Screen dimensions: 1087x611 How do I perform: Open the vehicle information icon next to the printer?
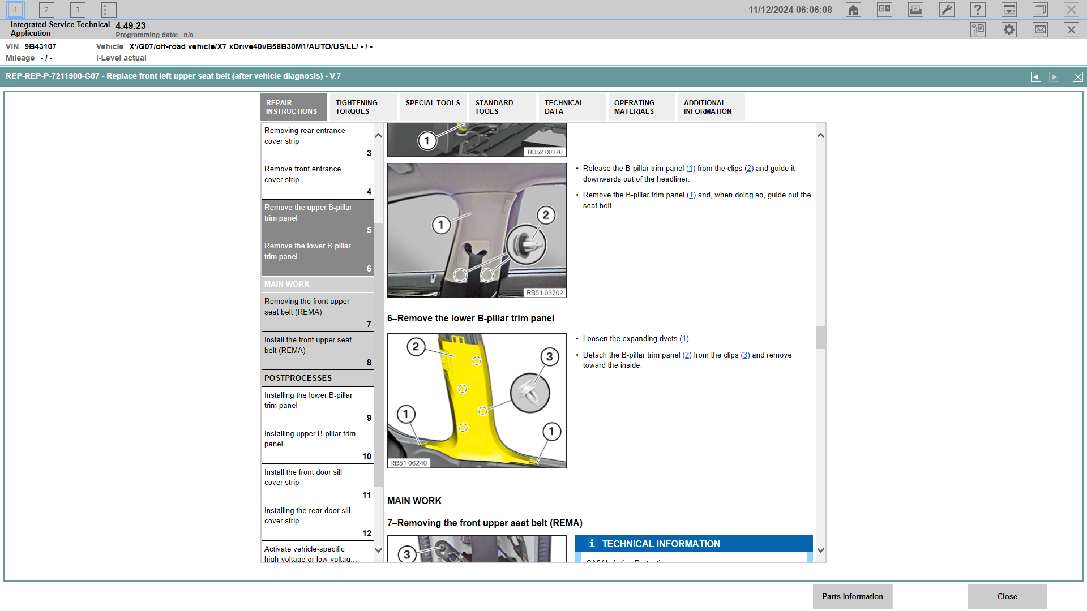click(884, 9)
